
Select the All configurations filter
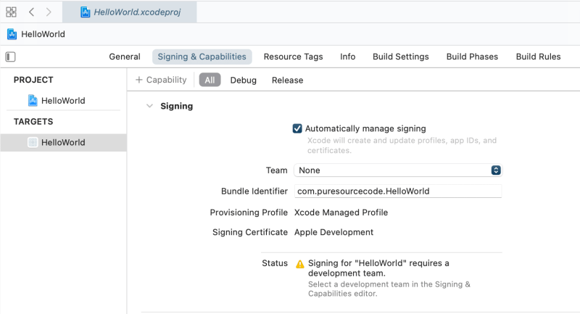click(210, 80)
